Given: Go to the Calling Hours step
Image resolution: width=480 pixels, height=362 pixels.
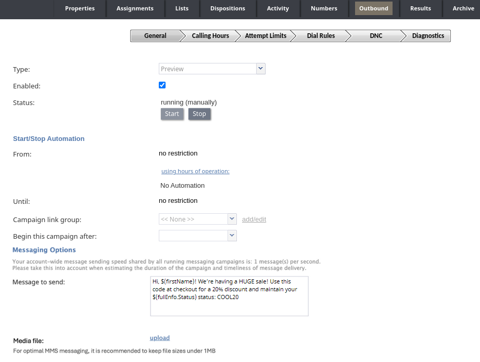Looking at the screenshot, I should (210, 36).
